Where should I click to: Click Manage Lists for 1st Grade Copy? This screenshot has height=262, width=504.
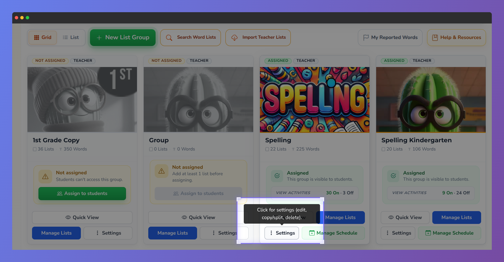click(x=56, y=233)
